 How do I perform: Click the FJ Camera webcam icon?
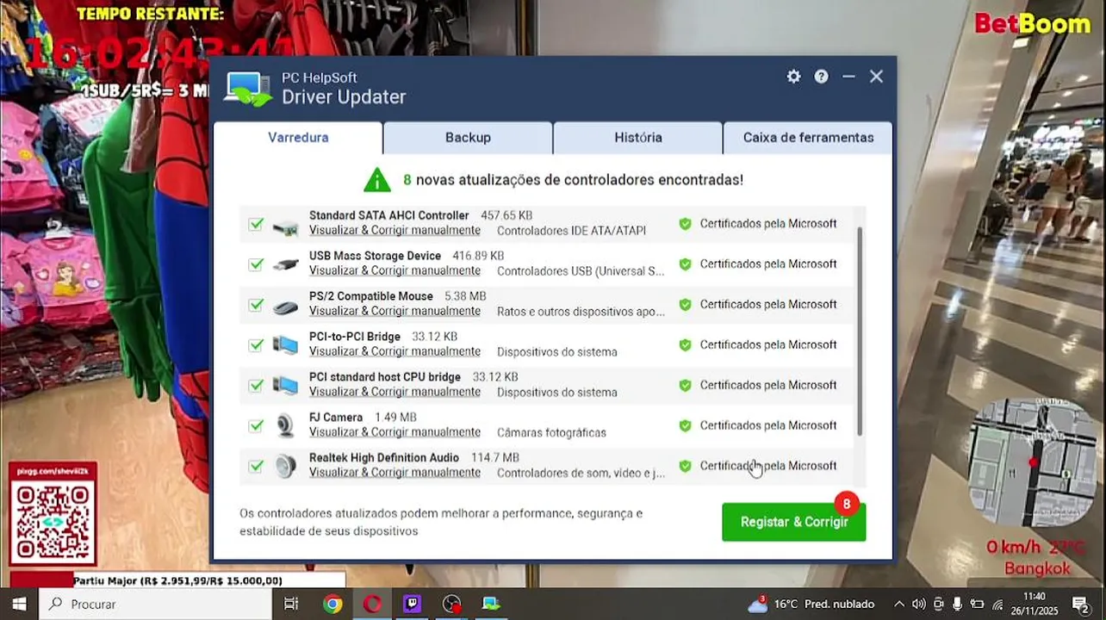(x=285, y=425)
